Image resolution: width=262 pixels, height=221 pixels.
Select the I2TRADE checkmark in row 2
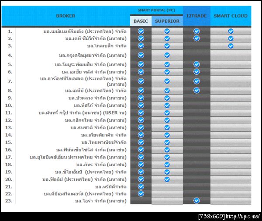click(196, 39)
